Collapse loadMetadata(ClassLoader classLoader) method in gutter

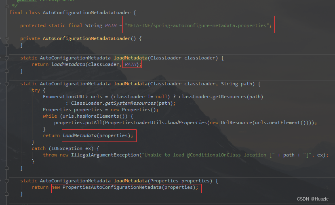pyautogui.click(x=6, y=58)
